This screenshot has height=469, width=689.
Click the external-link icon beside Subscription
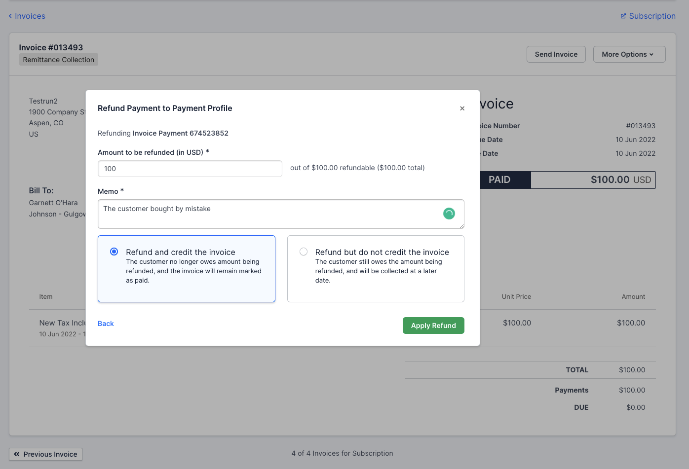623,16
